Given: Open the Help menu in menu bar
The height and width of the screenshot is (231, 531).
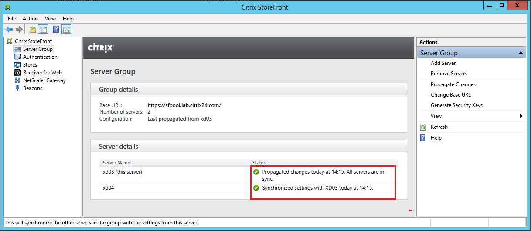Looking at the screenshot, I should coord(68,19).
